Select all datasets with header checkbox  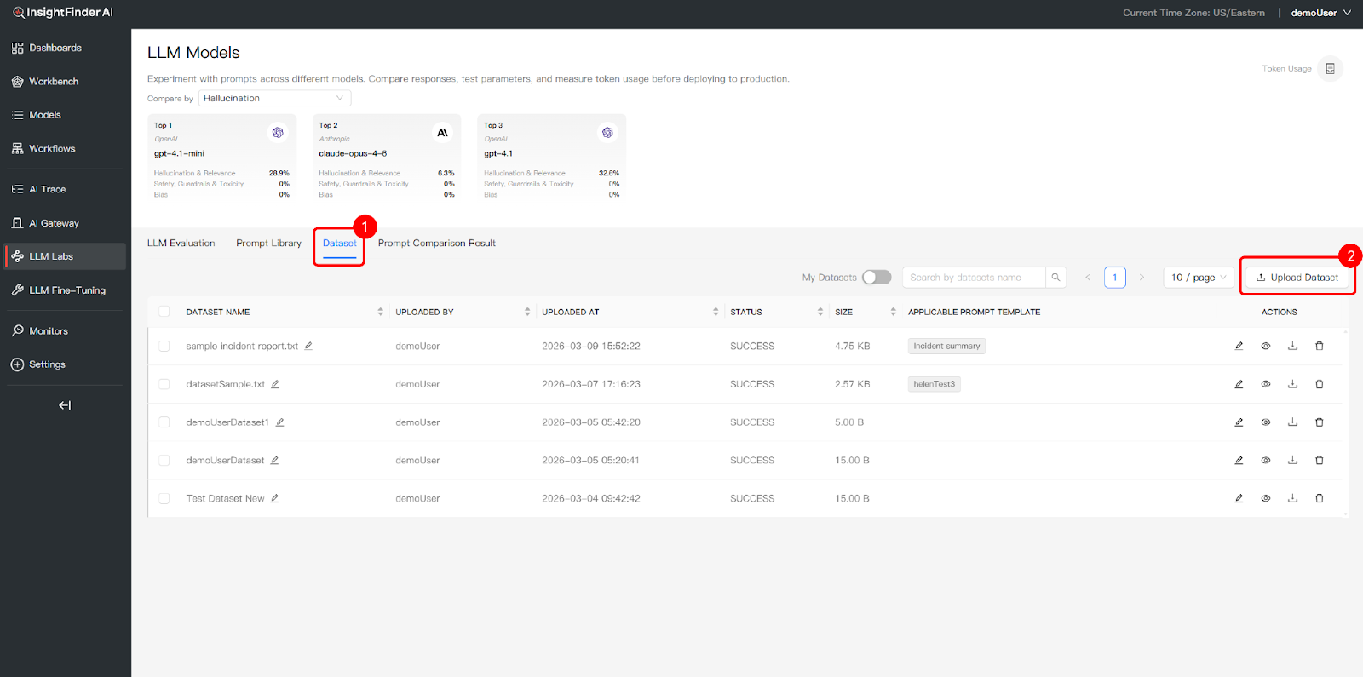(x=164, y=312)
